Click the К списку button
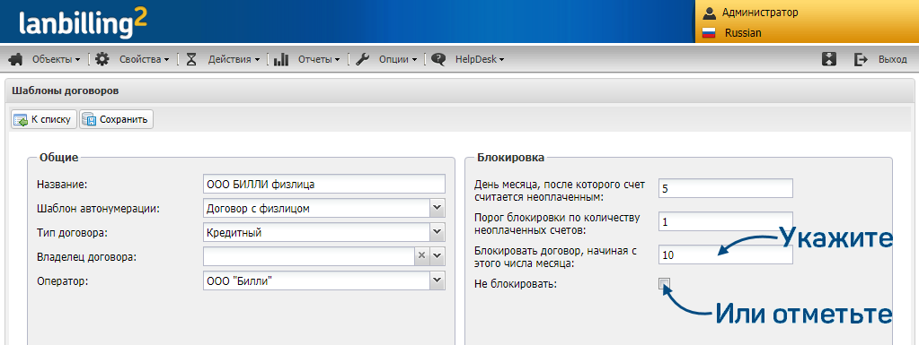The width and height of the screenshot is (919, 345). pyautogui.click(x=44, y=119)
